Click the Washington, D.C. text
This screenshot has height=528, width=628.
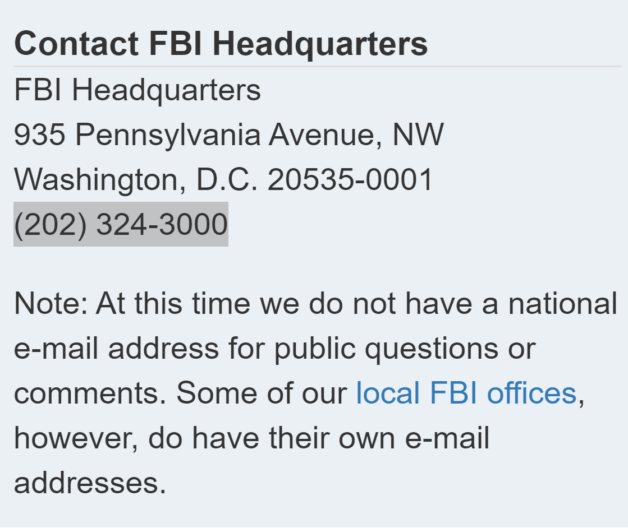coord(136,179)
